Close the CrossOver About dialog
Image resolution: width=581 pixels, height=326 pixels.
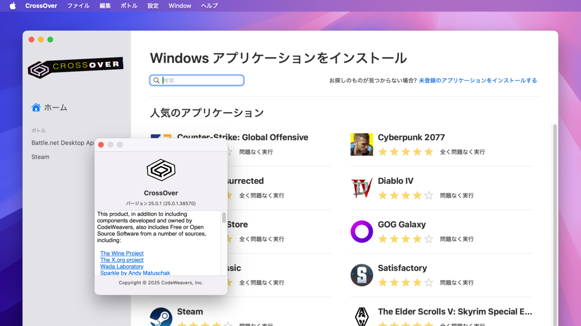[x=101, y=144]
